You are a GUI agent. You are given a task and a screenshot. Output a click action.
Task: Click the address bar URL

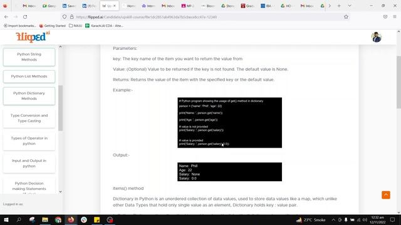click(147, 17)
